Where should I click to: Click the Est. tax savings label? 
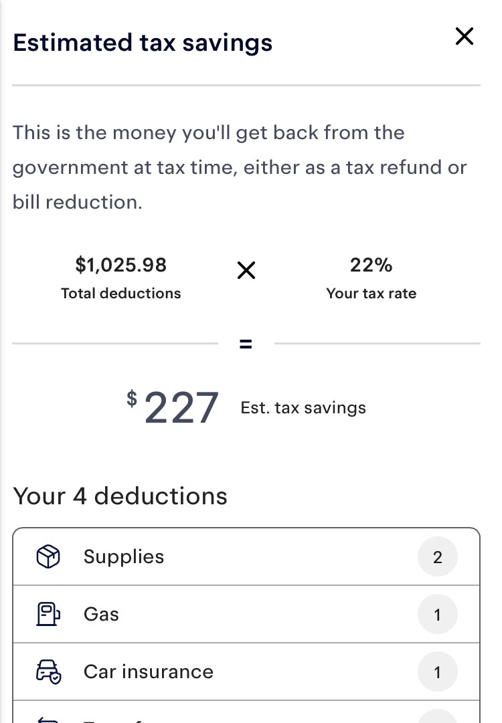pos(303,407)
